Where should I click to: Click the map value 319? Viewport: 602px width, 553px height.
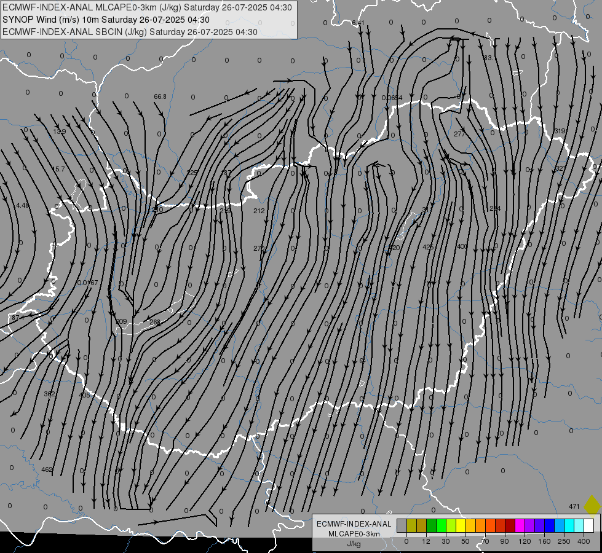tap(560, 131)
